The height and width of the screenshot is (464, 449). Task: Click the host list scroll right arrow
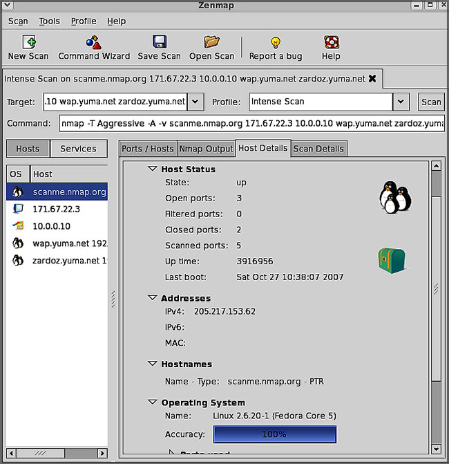pyautogui.click(x=102, y=453)
